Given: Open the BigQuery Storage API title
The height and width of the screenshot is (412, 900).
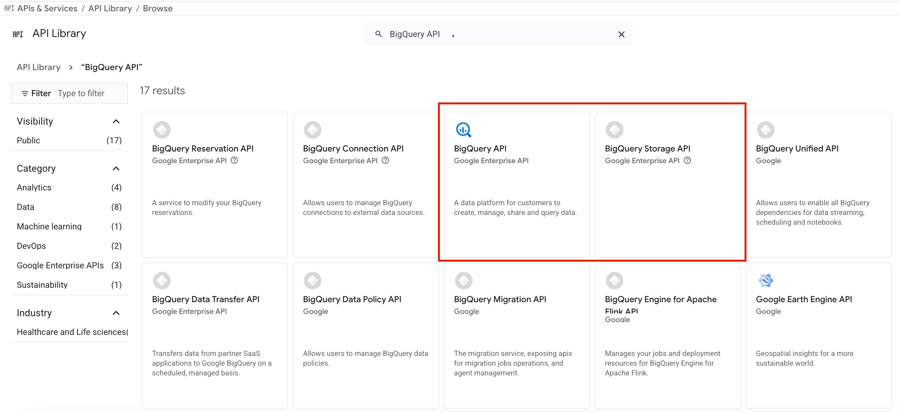Looking at the screenshot, I should 648,148.
